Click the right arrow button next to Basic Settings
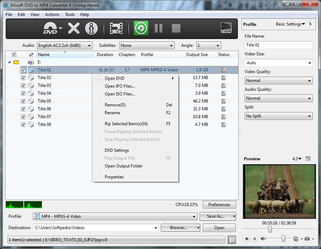This screenshot has width=321, height=249. tap(311, 24)
